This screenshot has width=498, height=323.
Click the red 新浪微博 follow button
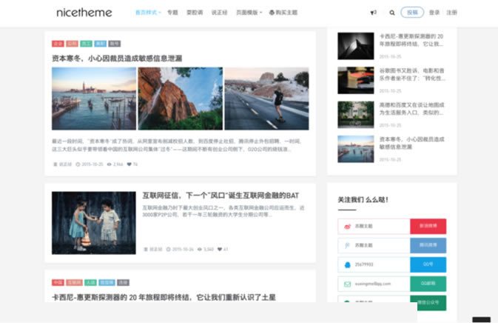[x=428, y=227]
